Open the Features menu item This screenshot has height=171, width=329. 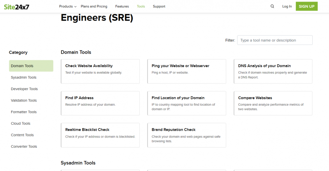pyautogui.click(x=122, y=6)
